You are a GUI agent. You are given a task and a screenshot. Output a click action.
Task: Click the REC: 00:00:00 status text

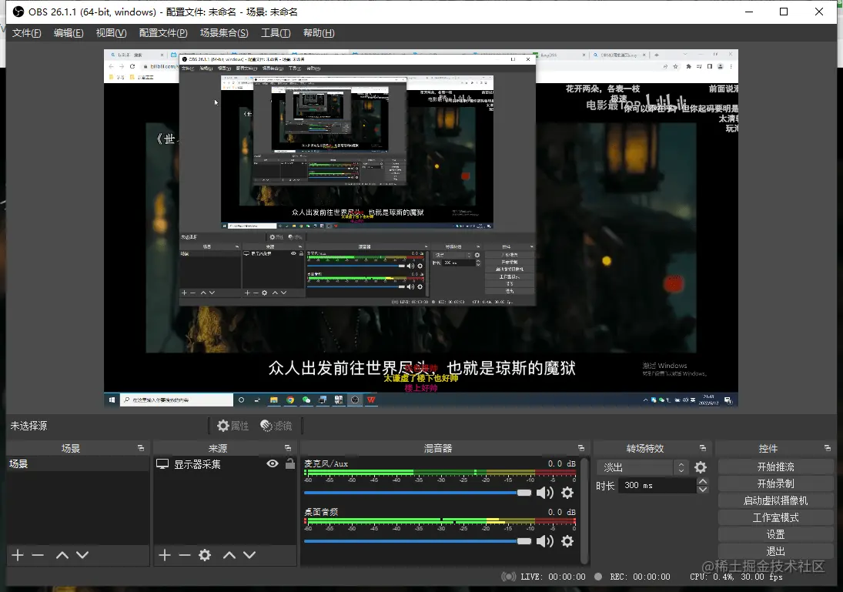pos(640,577)
